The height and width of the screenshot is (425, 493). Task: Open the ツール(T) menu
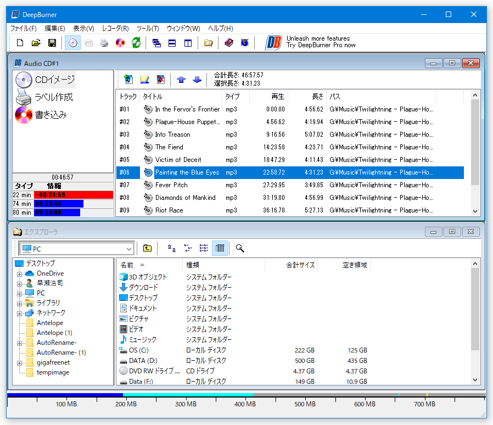(x=148, y=29)
